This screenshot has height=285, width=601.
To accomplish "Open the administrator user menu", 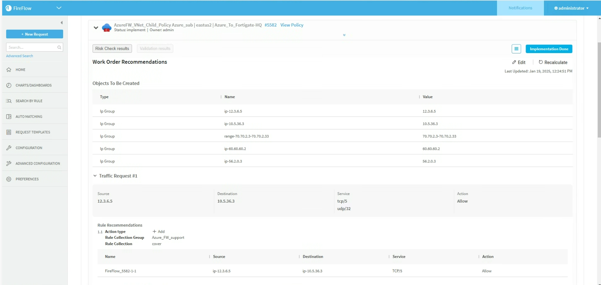I will (x=571, y=8).
